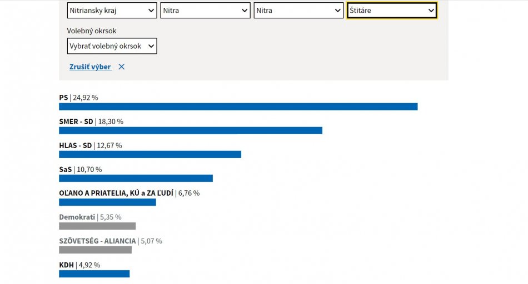Image resolution: width=528 pixels, height=284 pixels.
Task: Click the grey Demokrati result bar
Action: (x=97, y=226)
